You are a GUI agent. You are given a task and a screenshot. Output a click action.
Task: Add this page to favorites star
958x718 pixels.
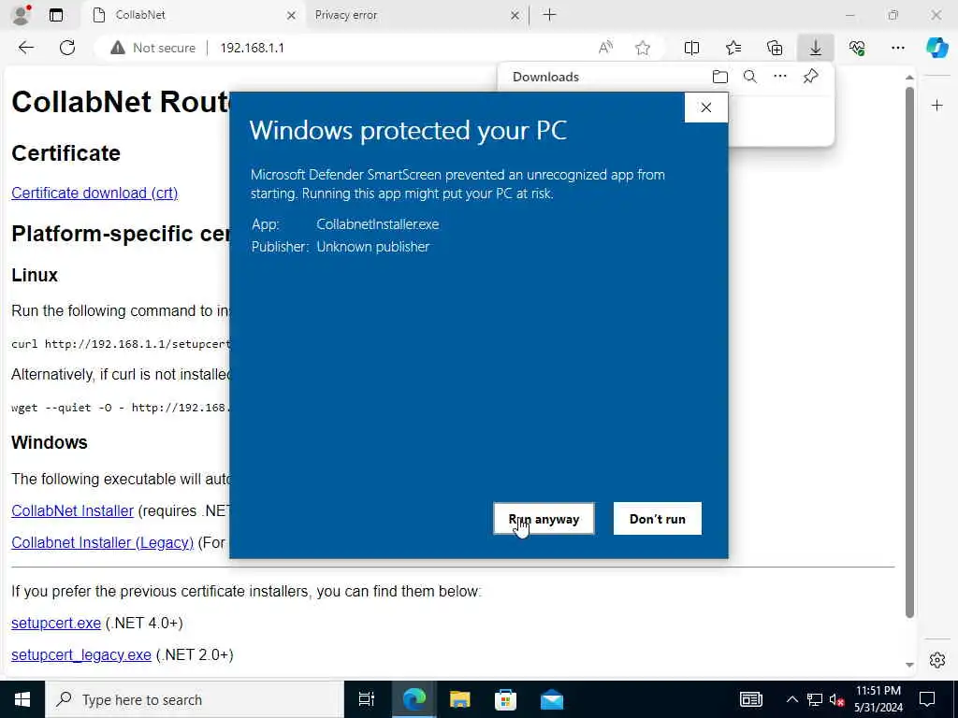[642, 48]
